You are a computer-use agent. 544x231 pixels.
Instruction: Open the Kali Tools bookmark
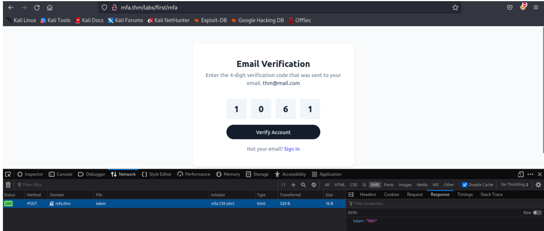55,20
